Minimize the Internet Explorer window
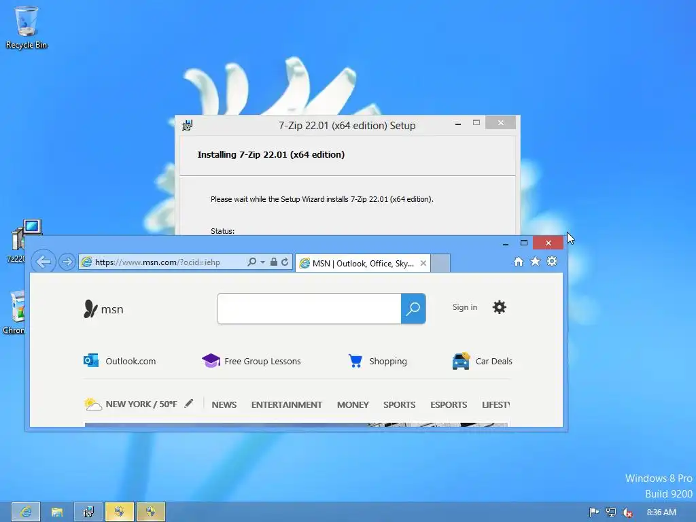Image resolution: width=696 pixels, height=522 pixels. [506, 243]
